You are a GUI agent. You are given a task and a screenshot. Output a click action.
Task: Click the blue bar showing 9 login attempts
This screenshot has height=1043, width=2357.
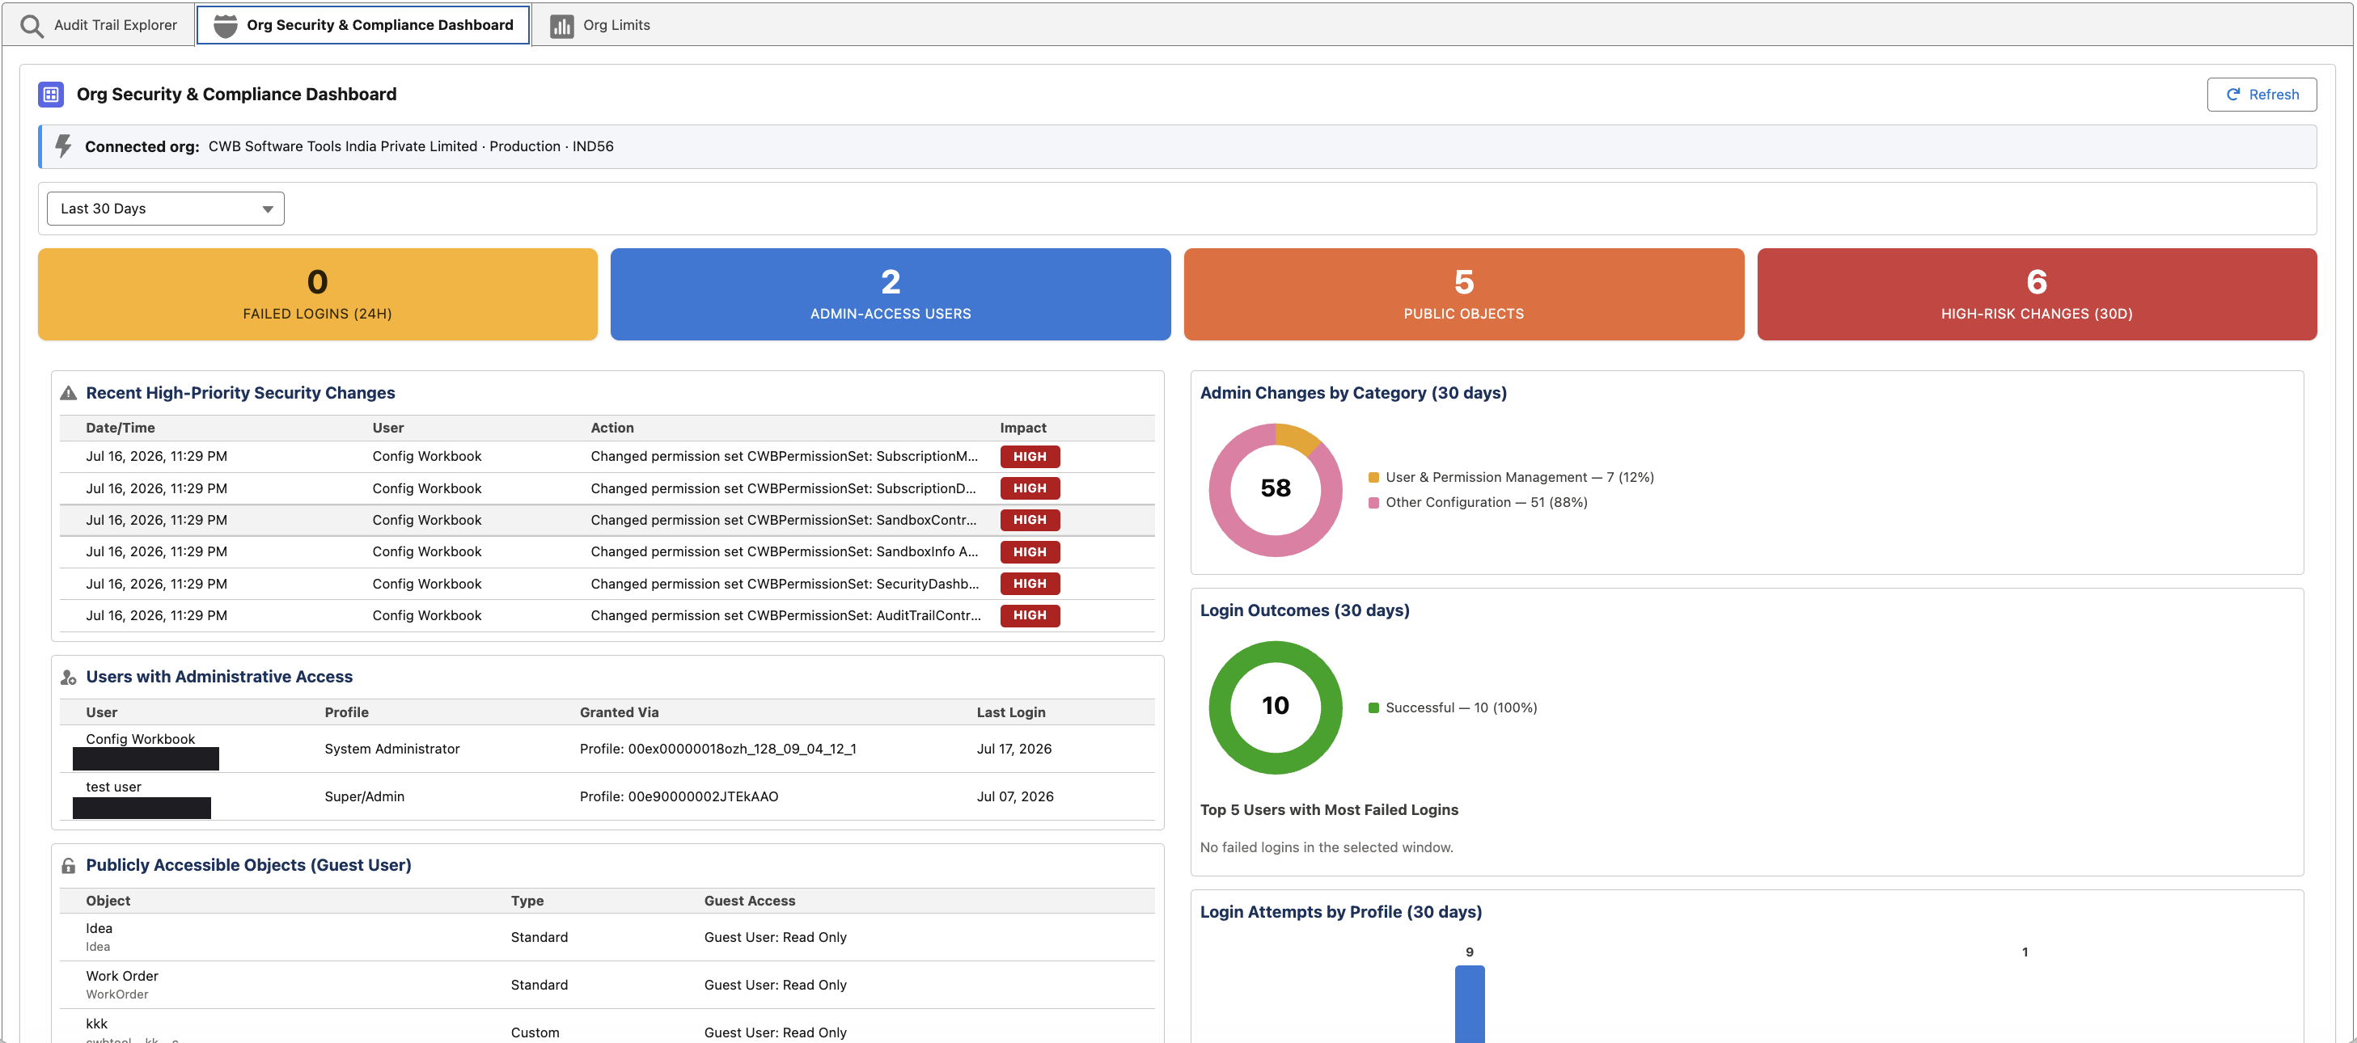point(1470,1003)
